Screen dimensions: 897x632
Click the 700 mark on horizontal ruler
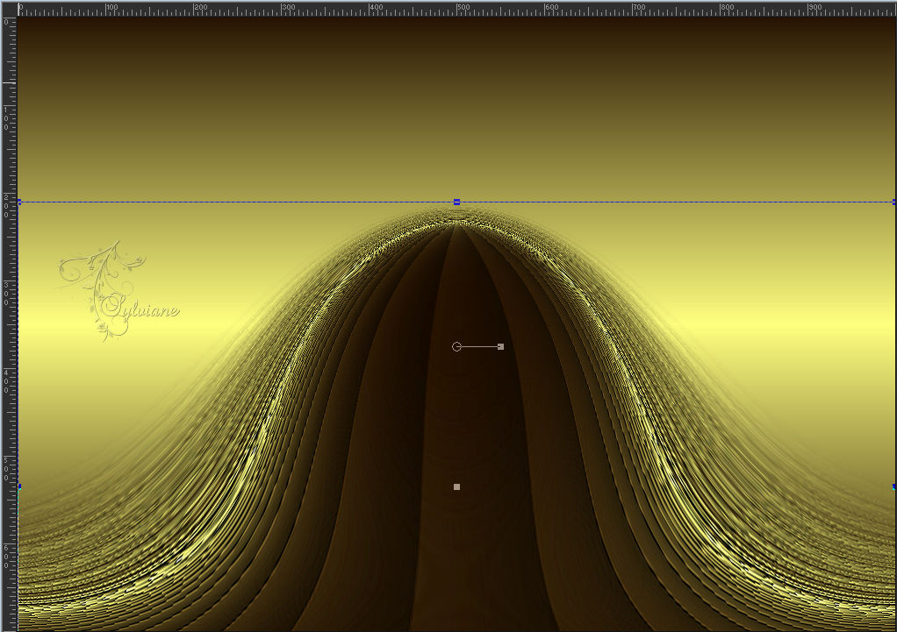point(638,7)
